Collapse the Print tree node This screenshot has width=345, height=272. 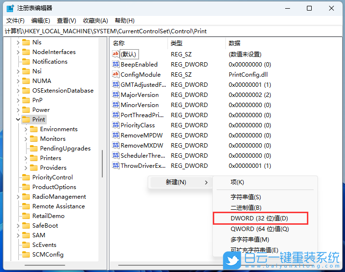pyautogui.click(x=18, y=120)
